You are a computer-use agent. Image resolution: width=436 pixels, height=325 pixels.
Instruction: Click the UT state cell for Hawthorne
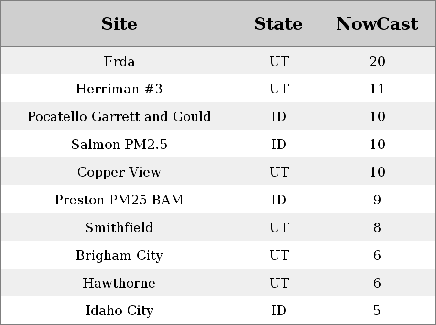(279, 283)
